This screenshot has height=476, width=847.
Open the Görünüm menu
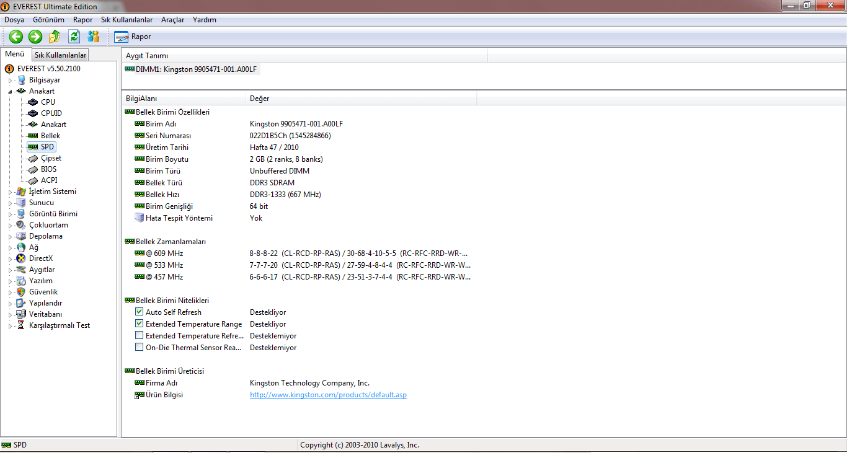pyautogui.click(x=48, y=20)
